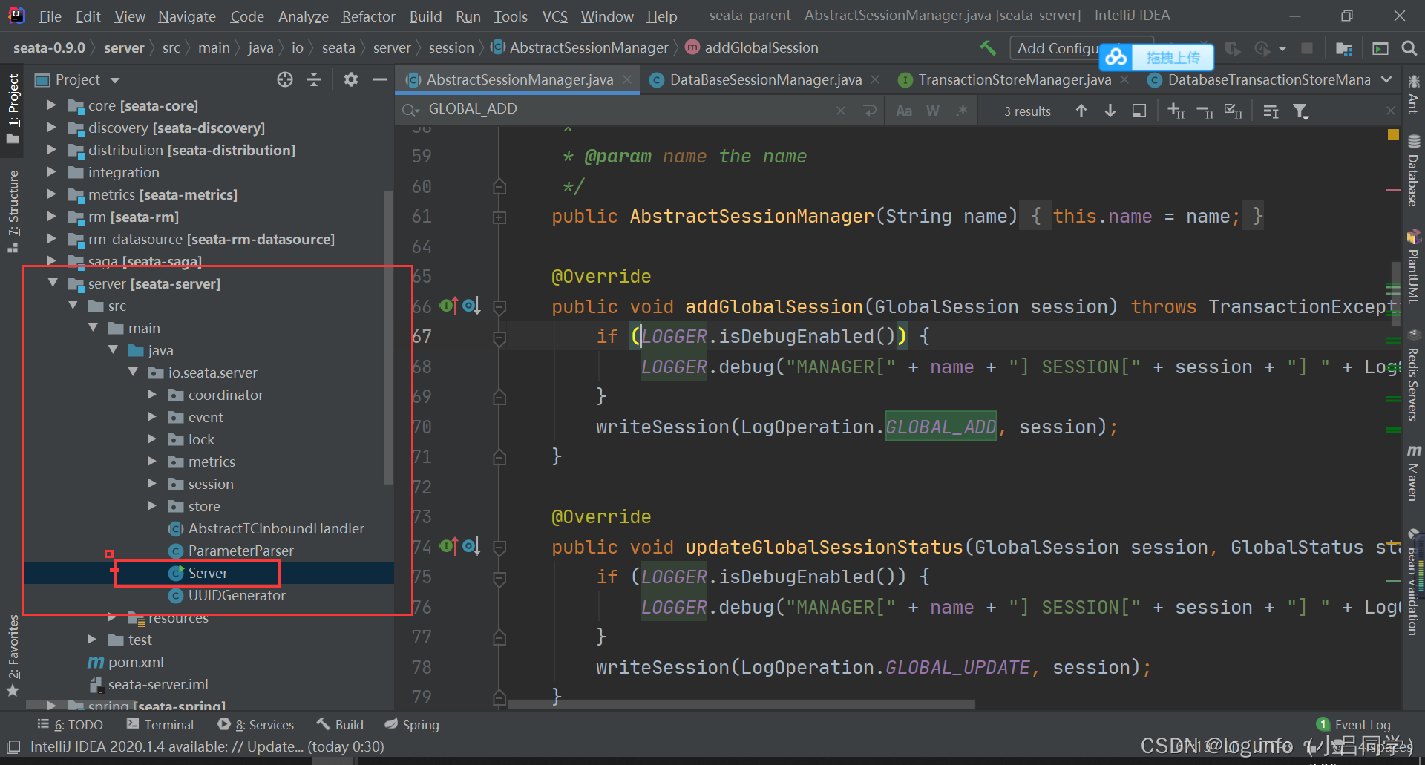
Task: Expand the session package folder
Action: click(152, 484)
